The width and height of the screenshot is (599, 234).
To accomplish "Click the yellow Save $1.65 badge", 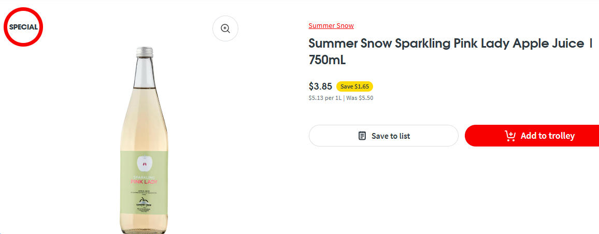I will pyautogui.click(x=354, y=86).
